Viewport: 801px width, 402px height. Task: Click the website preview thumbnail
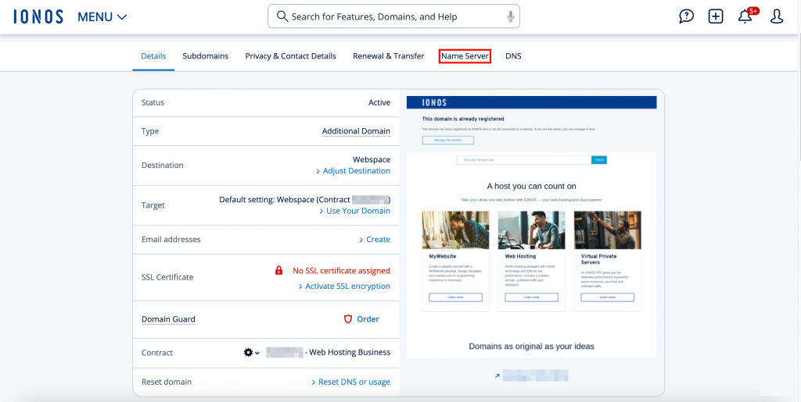tap(531, 226)
